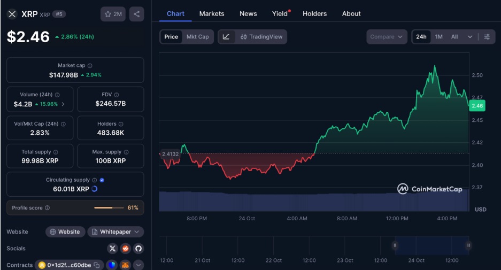Click the 483.68K holders value

111,133
